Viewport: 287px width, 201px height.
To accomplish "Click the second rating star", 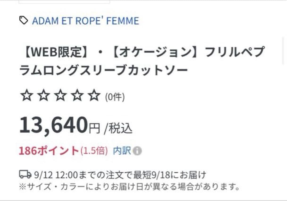I will (x=43, y=96).
